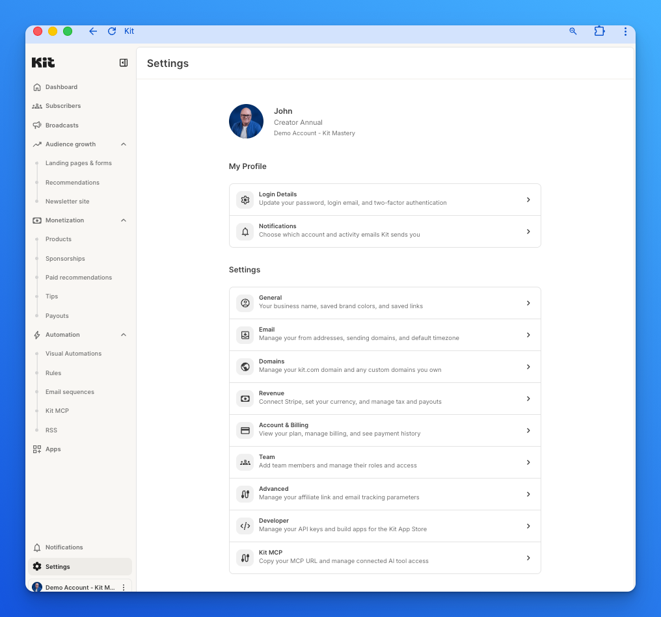Screen dimensions: 661x617
Task: Open Recommendations in sidebar
Action: [x=72, y=182]
